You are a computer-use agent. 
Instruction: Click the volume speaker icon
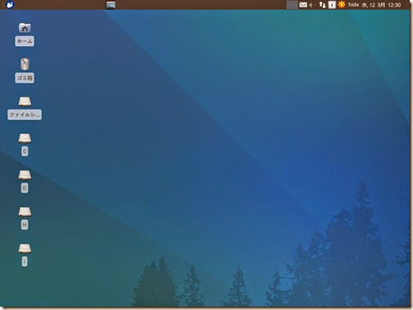311,5
